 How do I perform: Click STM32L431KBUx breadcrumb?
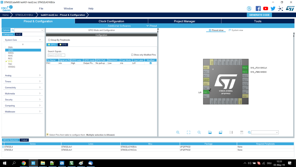coord(24,15)
